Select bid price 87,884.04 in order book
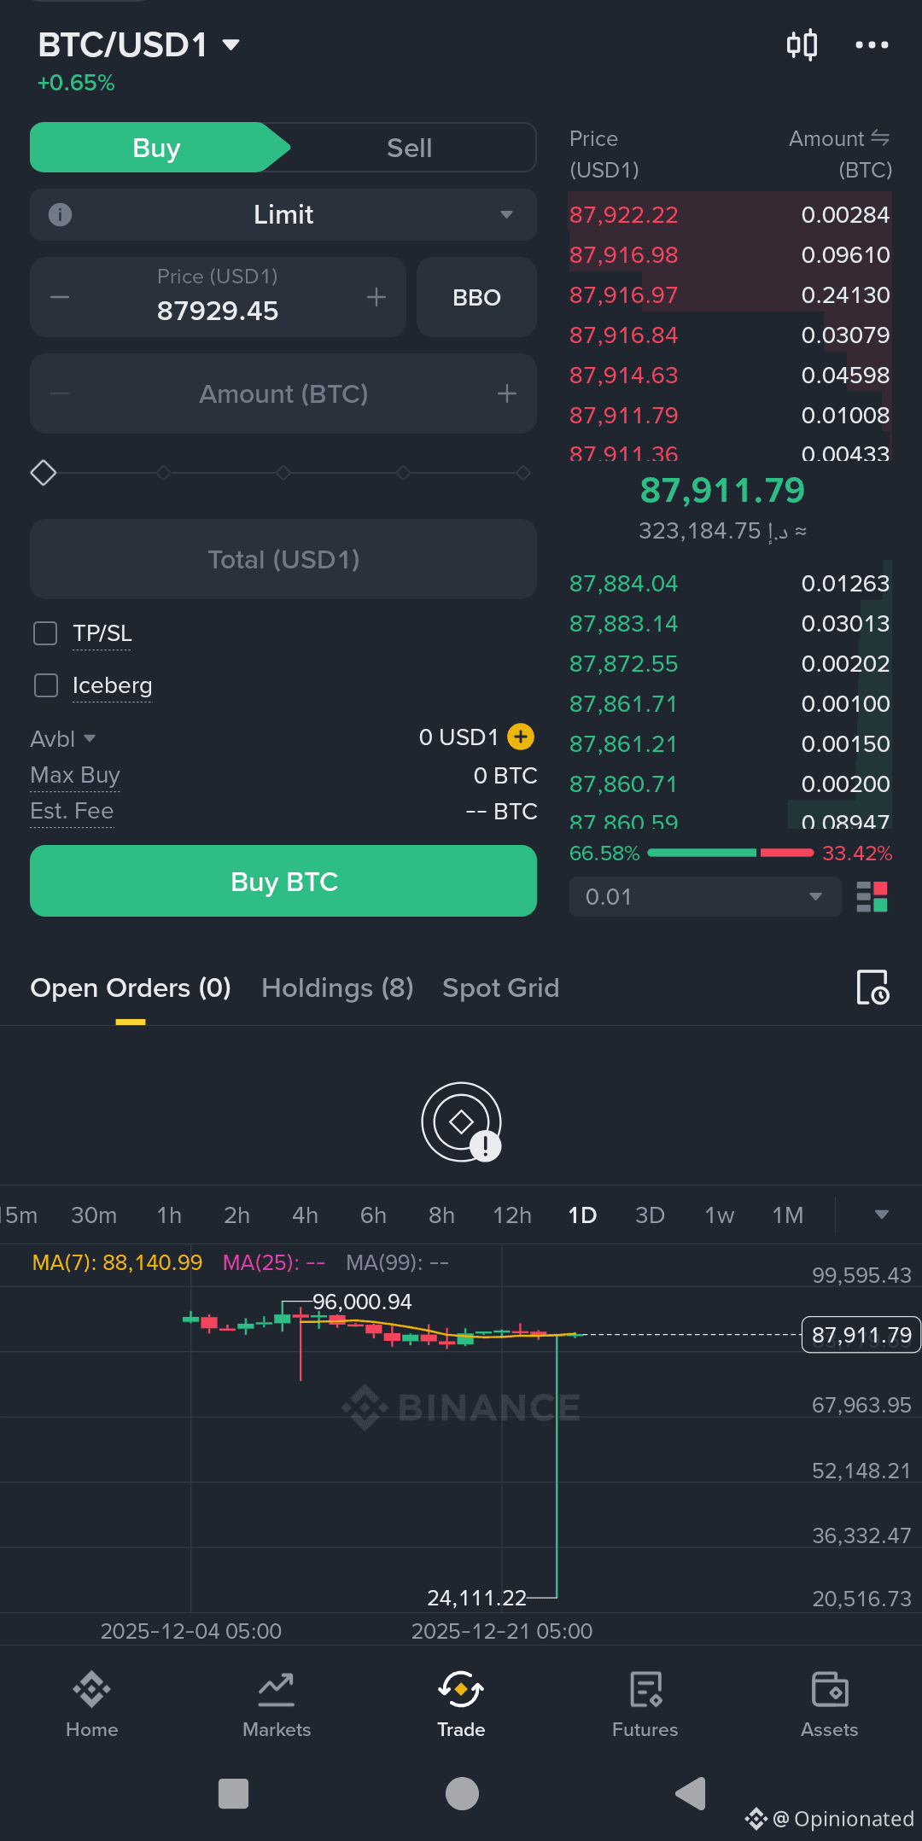The image size is (922, 1841). (x=624, y=583)
